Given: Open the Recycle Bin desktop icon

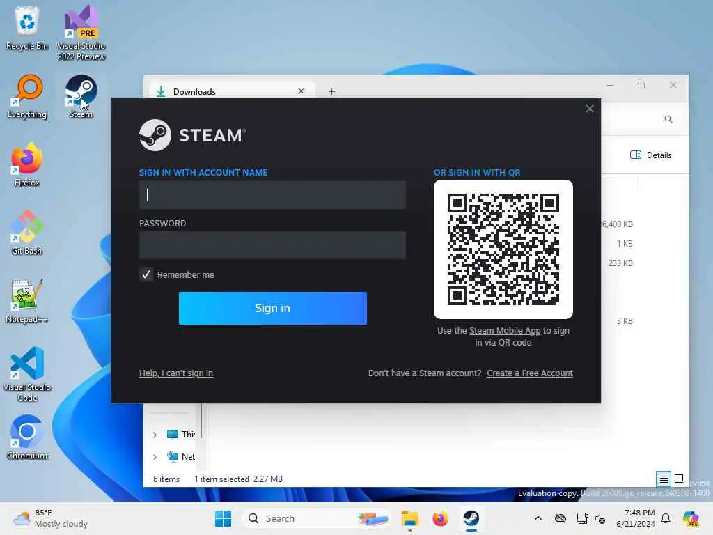Looking at the screenshot, I should click(27, 28).
